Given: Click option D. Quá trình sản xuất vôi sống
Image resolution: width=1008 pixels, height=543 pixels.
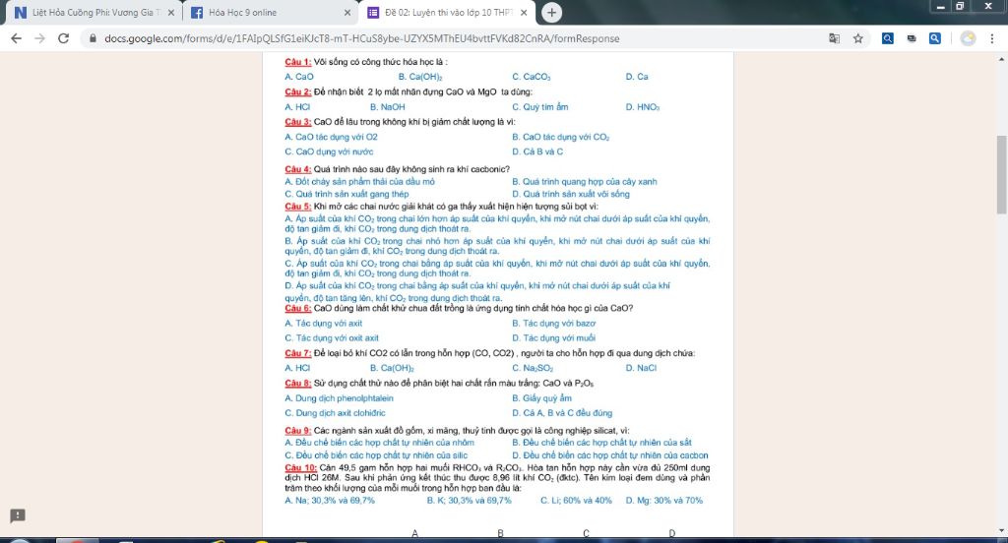Looking at the screenshot, I should [571, 194].
